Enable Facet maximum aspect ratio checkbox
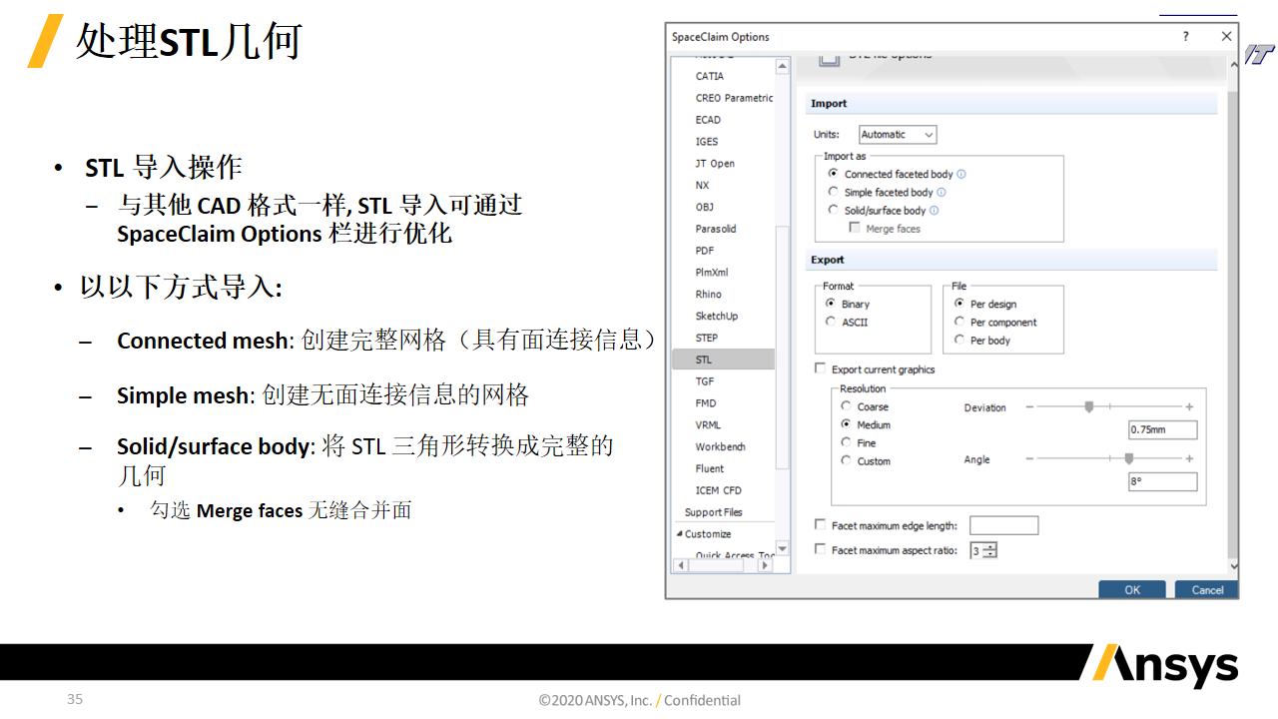Screen dimensions: 1278x719 pyautogui.click(x=821, y=549)
